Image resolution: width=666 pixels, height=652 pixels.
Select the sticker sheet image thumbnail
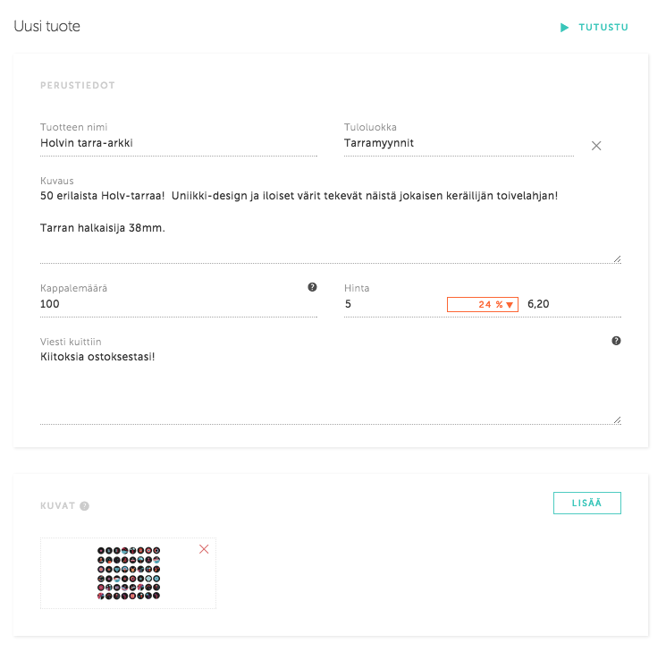click(x=129, y=573)
